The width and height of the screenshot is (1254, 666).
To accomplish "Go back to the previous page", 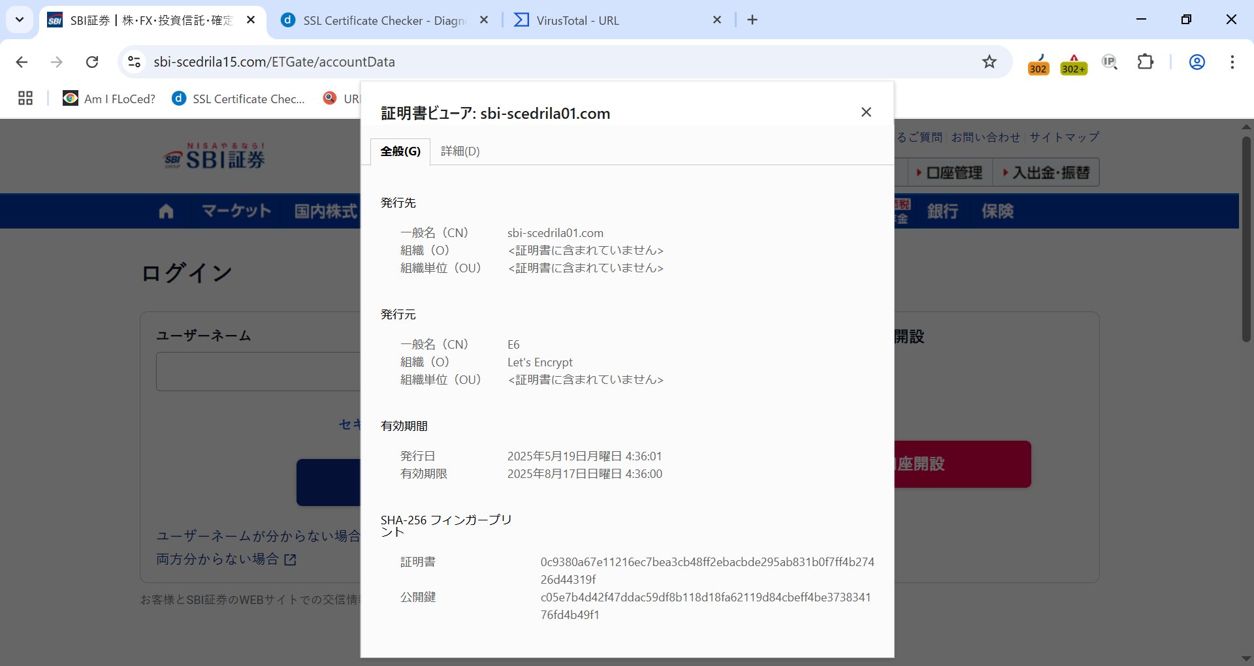I will click(x=22, y=62).
